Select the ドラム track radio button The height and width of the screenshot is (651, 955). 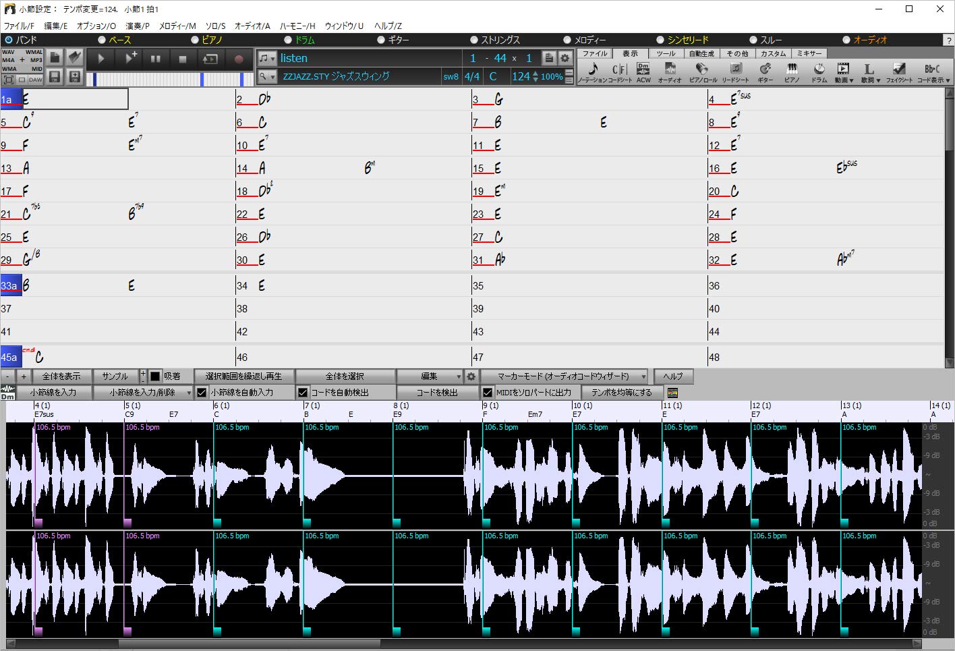tap(288, 40)
